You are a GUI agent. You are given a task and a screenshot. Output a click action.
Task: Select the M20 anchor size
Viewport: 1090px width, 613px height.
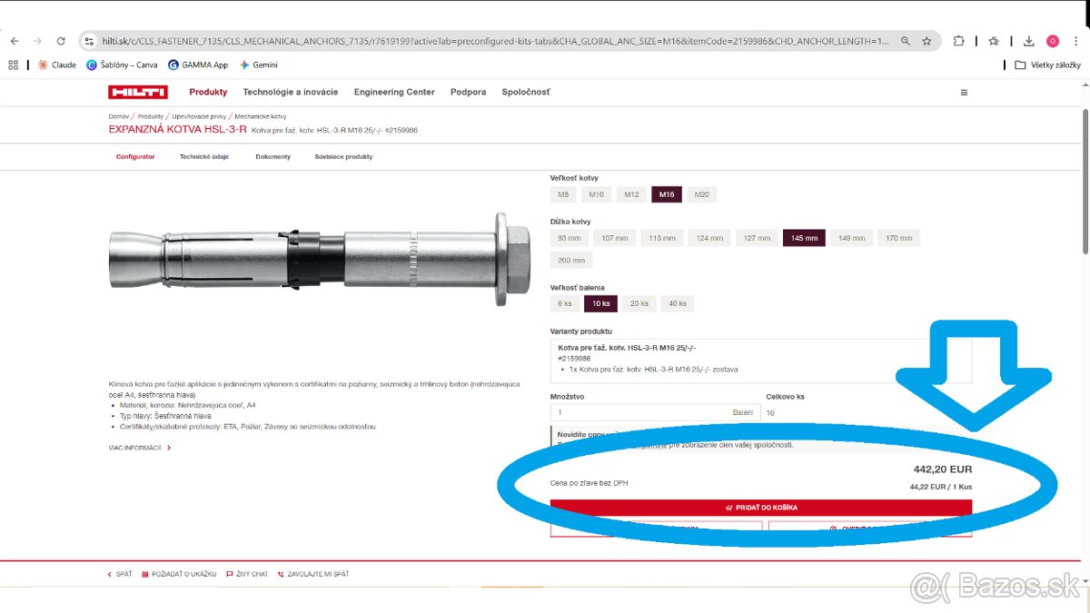tap(701, 193)
